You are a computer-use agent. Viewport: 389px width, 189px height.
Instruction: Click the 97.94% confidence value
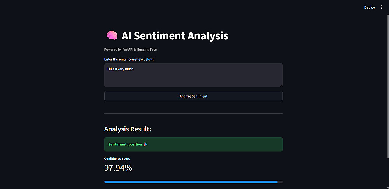(x=118, y=168)
